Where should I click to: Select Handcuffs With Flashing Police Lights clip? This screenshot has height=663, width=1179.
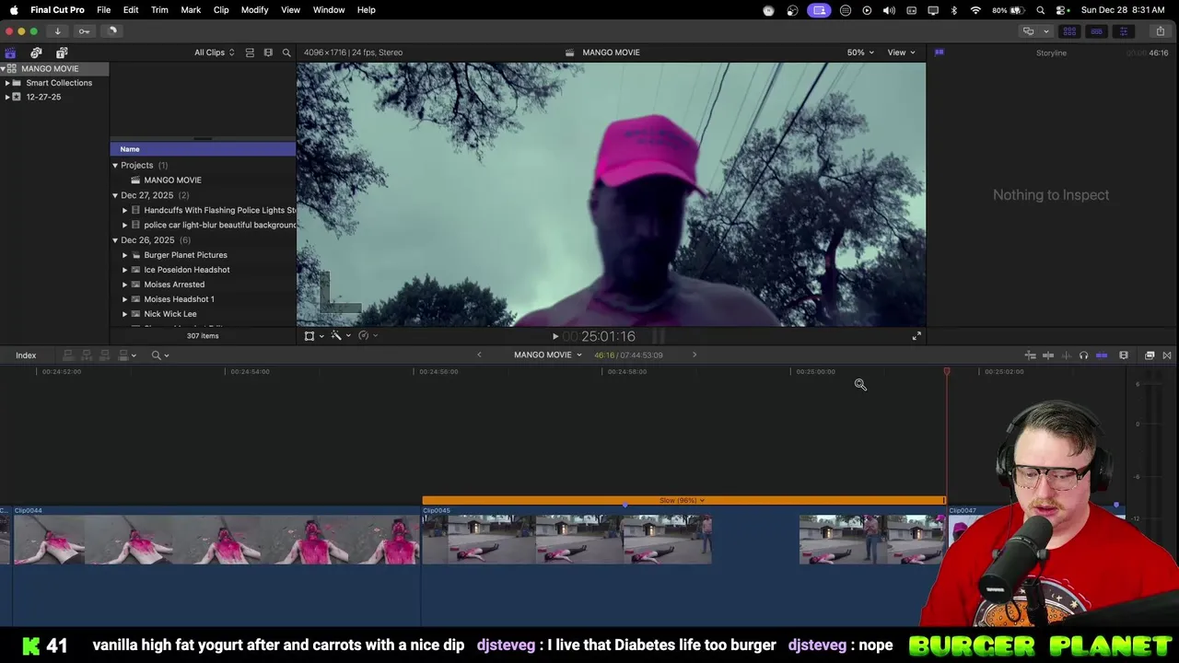coord(203,210)
